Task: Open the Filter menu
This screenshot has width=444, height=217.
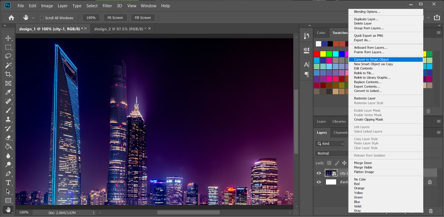Action: pos(107,6)
